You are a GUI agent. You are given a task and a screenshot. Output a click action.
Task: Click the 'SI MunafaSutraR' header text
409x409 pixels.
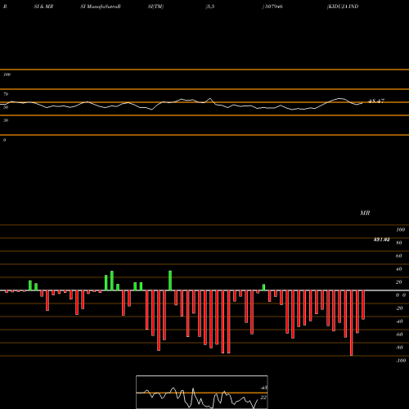click(x=101, y=7)
